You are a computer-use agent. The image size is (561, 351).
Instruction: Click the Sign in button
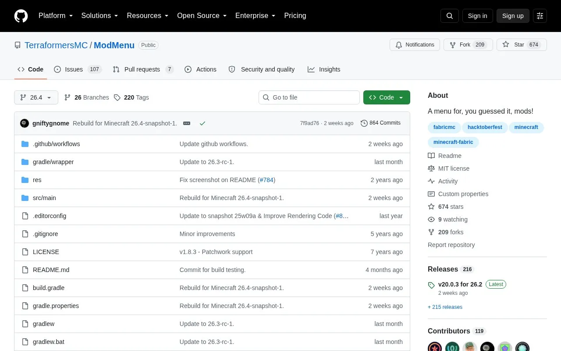477,16
